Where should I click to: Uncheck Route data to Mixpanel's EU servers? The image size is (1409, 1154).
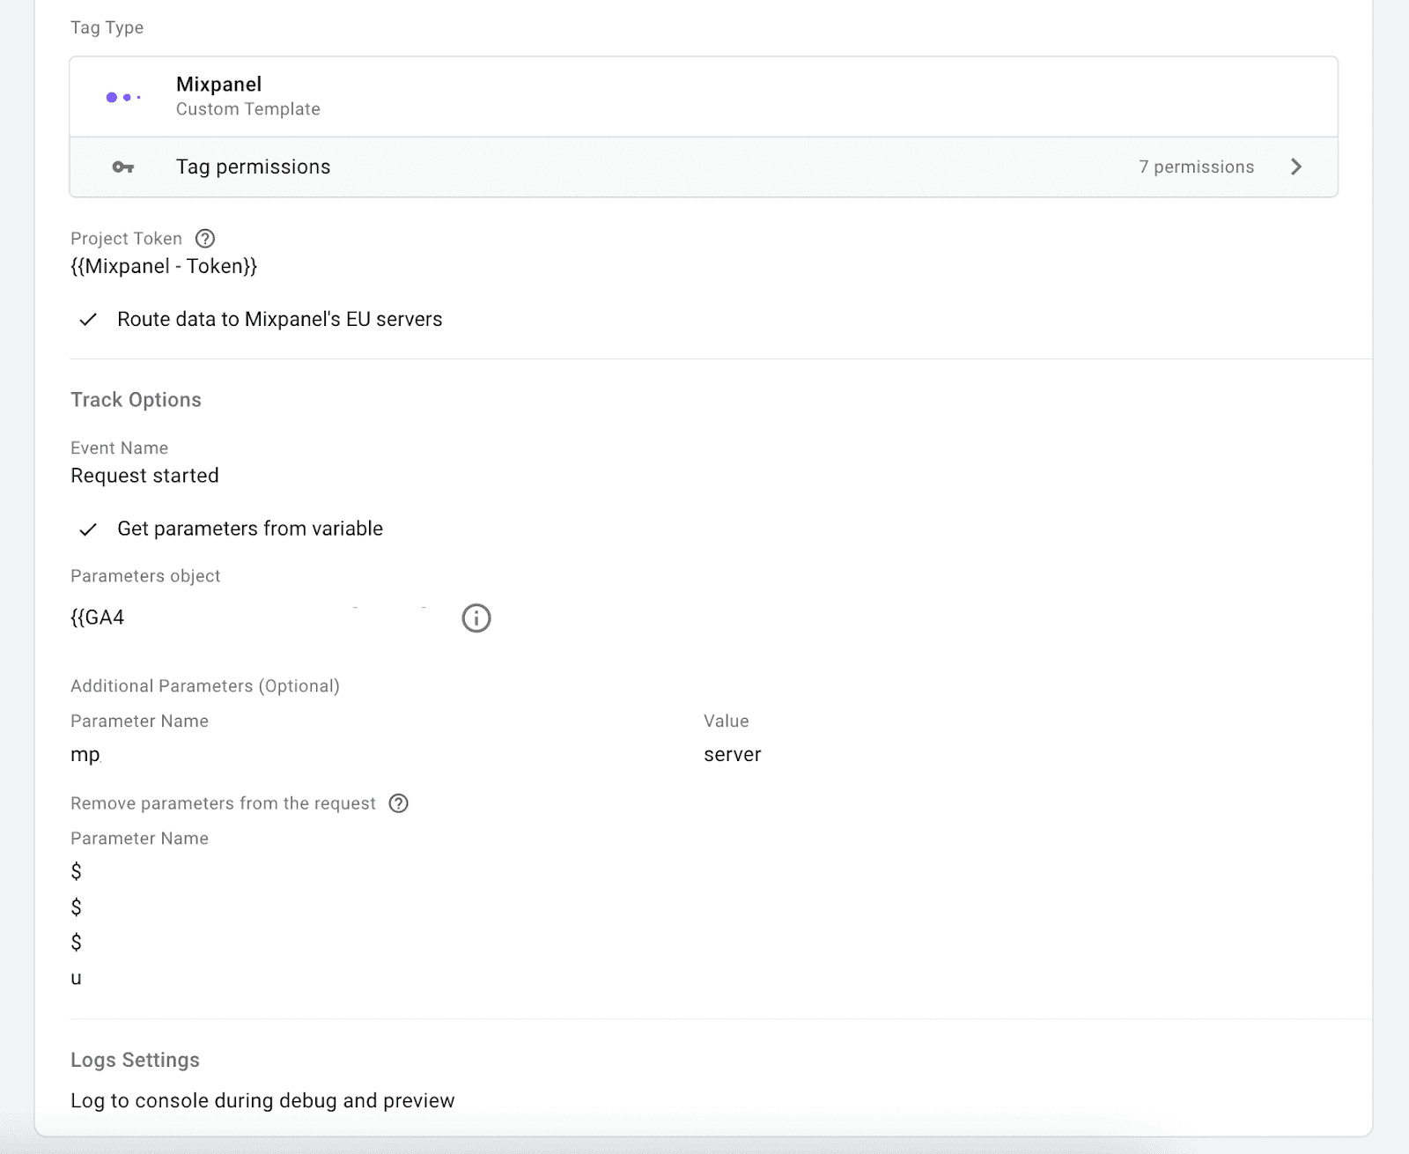pos(87,320)
